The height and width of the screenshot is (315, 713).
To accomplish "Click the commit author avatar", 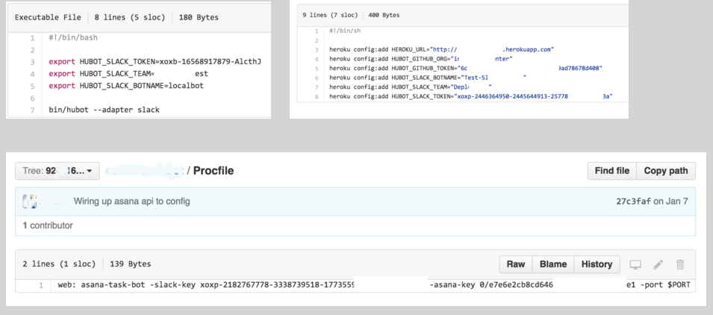I will [x=30, y=202].
